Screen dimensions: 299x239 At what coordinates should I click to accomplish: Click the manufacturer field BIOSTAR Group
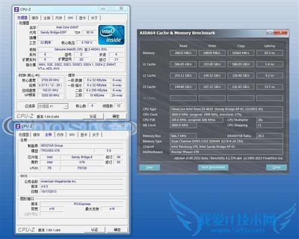[x=82, y=145]
